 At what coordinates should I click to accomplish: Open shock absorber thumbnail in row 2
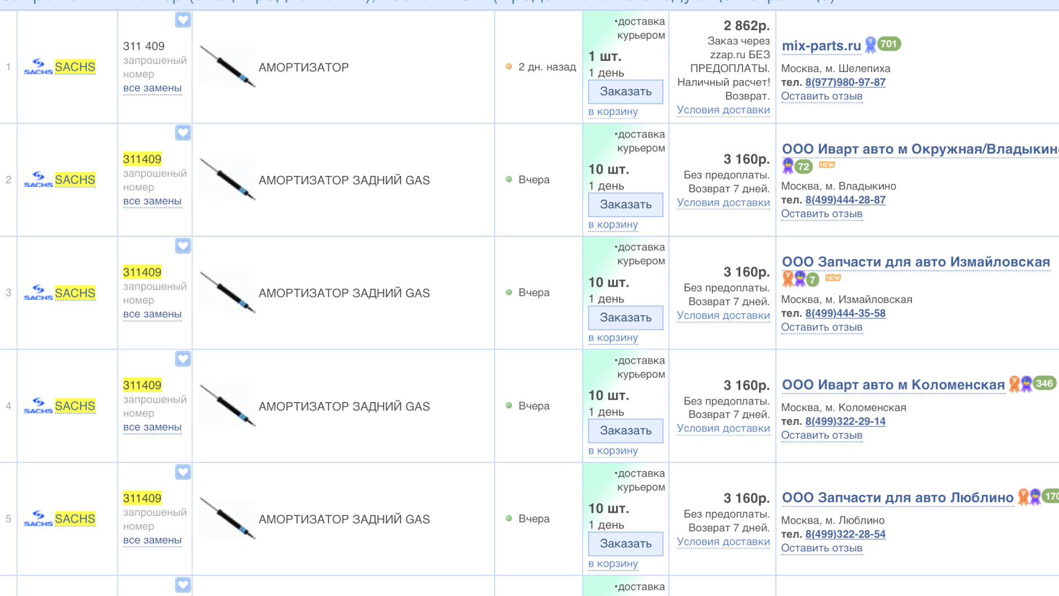click(227, 179)
